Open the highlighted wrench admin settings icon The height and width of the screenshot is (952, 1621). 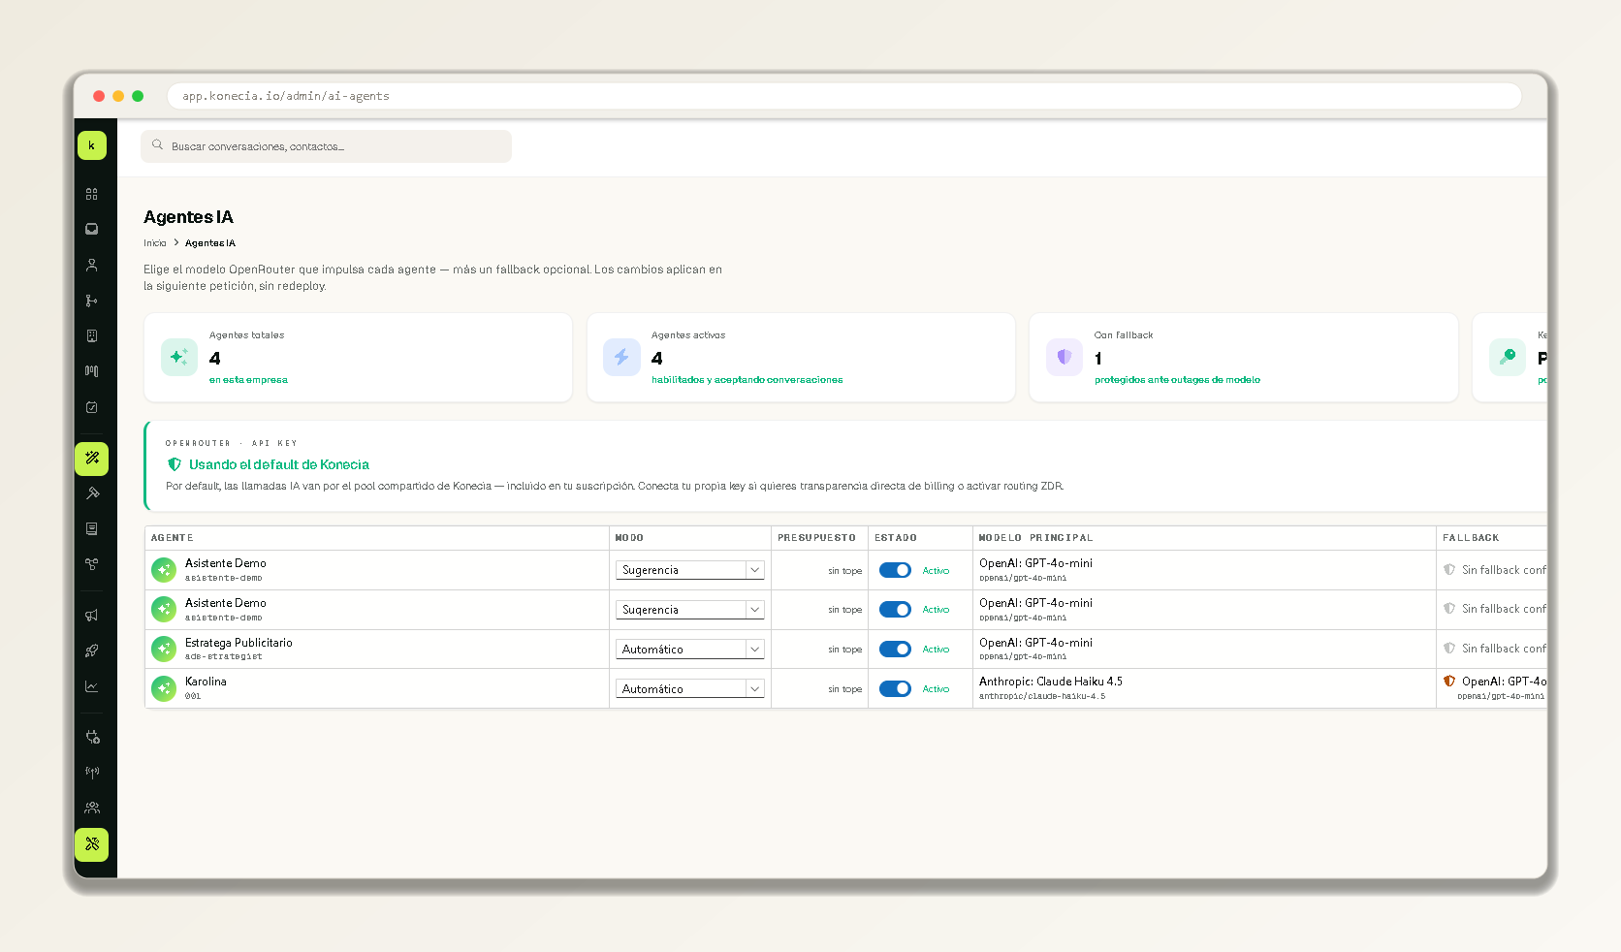pyautogui.click(x=92, y=844)
